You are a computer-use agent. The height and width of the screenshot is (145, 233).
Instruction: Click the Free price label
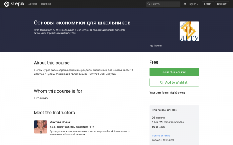point(154,62)
